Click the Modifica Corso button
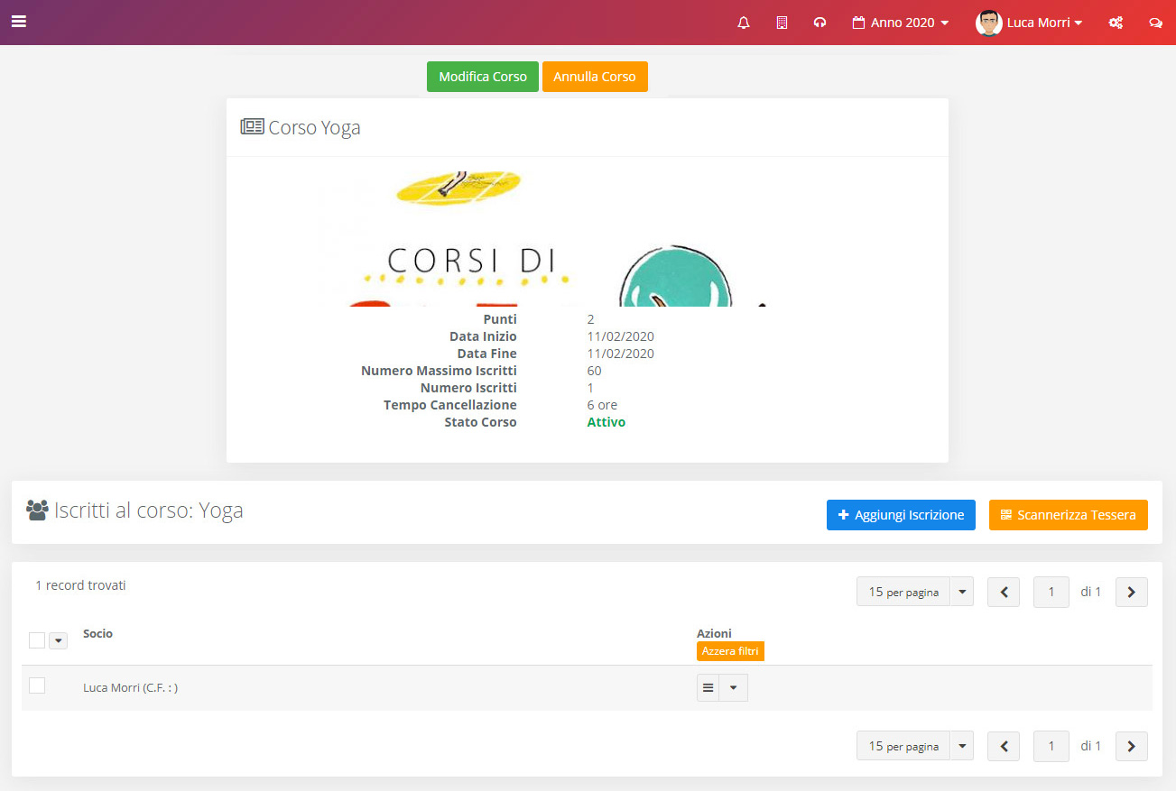Viewport: 1176px width, 791px height. coord(483,77)
